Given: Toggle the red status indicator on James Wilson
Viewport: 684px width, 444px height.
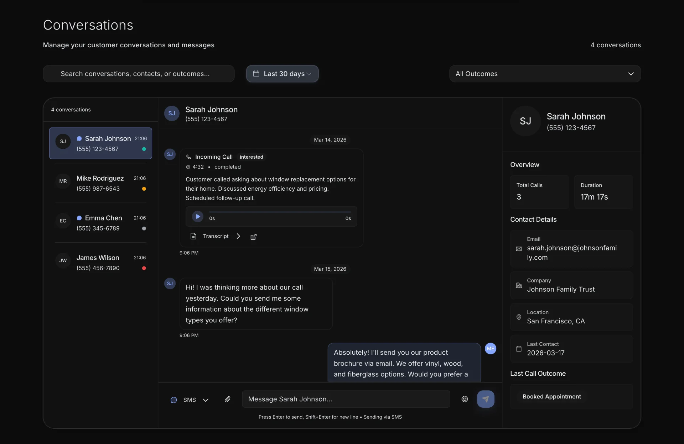Looking at the screenshot, I should 144,268.
